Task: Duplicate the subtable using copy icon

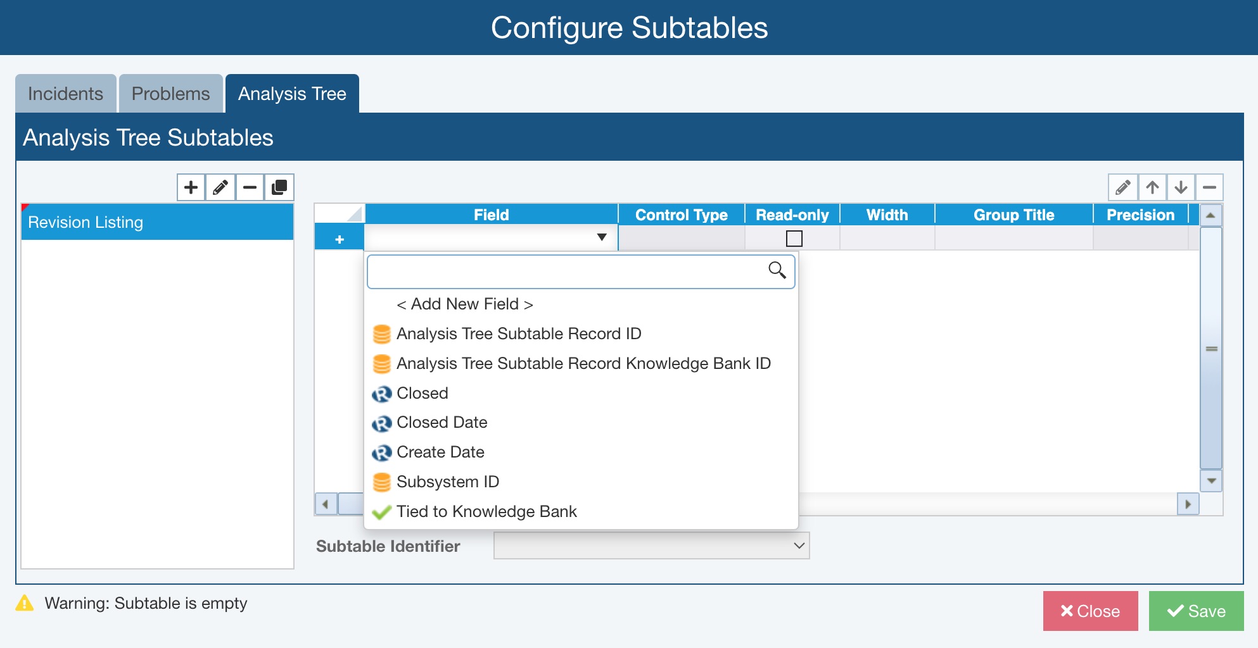Action: click(x=279, y=188)
